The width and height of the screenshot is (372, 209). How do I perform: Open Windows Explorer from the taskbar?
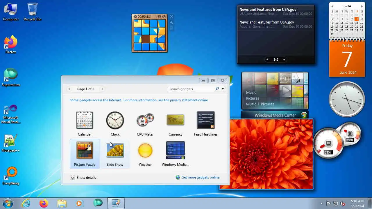[x=62, y=203]
